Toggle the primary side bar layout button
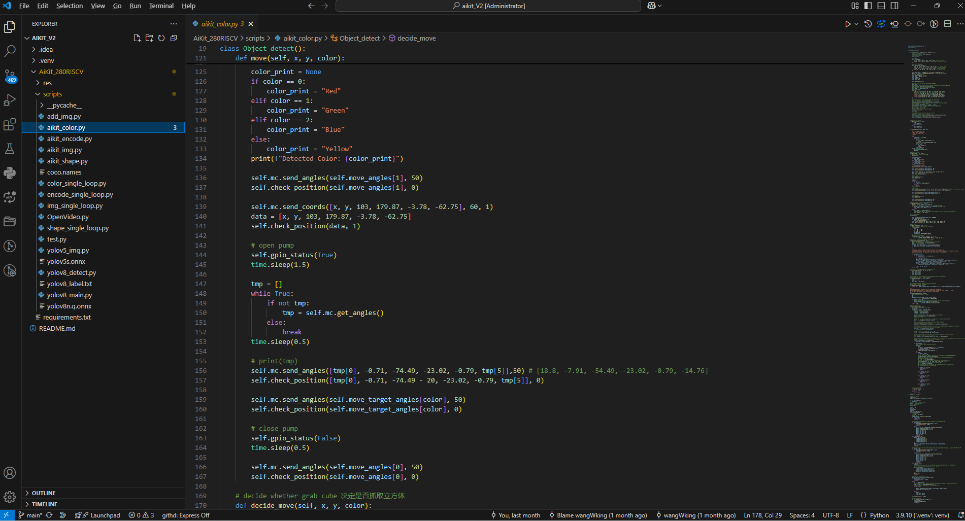This screenshot has width=965, height=521. (868, 6)
